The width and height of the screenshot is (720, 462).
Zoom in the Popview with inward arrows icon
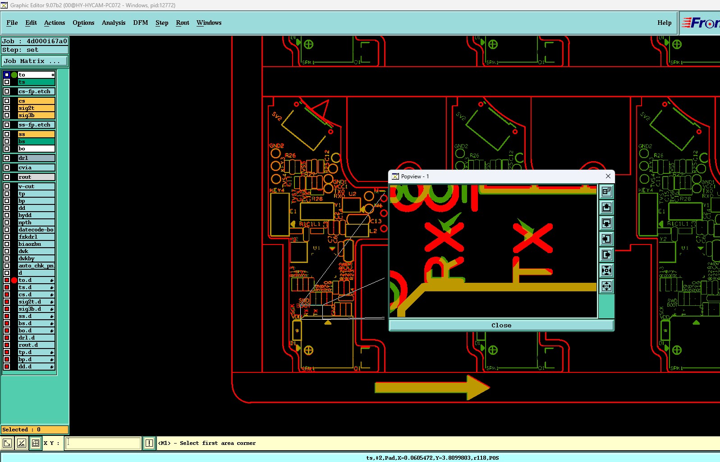(x=606, y=271)
